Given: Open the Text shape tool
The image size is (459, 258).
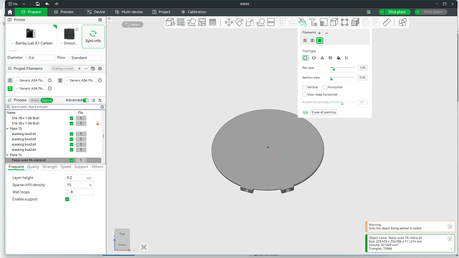Looking at the screenshot, I should pyautogui.click(x=313, y=22).
